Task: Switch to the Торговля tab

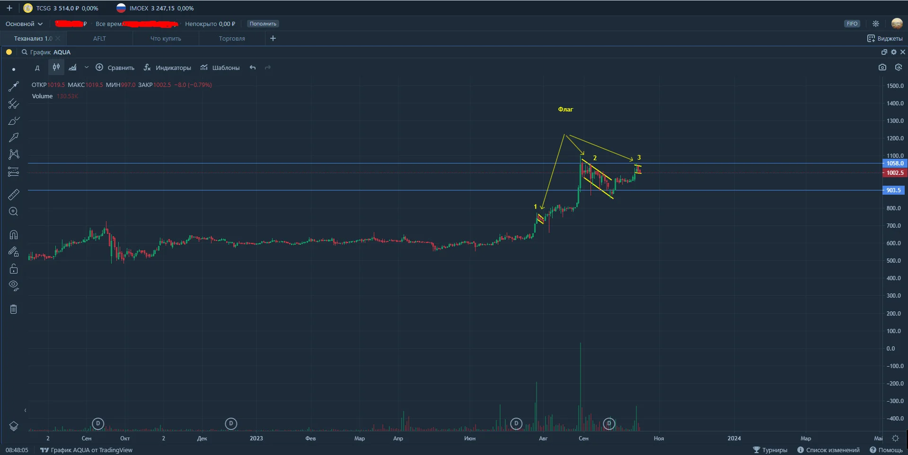Action: click(232, 38)
